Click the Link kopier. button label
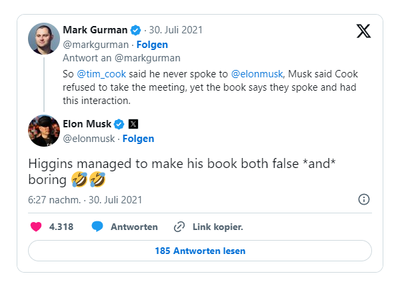The height and width of the screenshot is (282, 404). coord(217,227)
